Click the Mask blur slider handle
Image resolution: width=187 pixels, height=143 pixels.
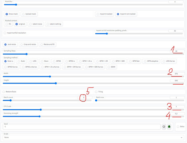tap(16, 5)
